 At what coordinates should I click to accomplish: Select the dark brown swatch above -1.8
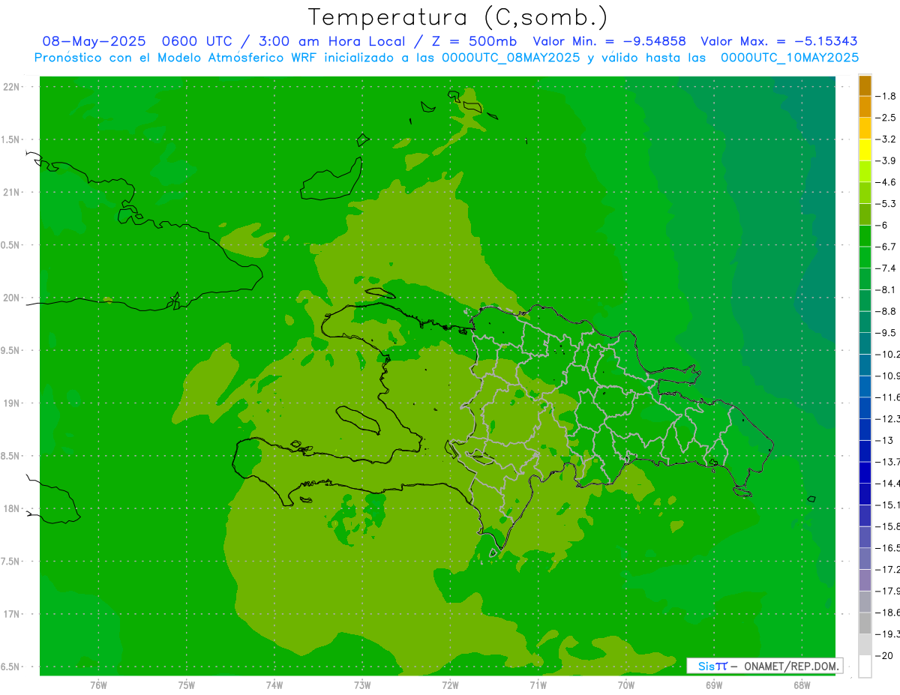tap(865, 85)
